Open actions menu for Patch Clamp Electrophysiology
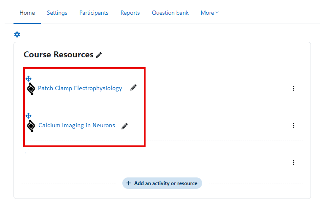Image resolution: width=327 pixels, height=204 pixels. pos(293,89)
